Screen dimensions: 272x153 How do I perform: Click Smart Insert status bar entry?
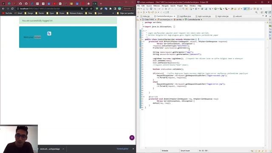pyautogui.click(x=185, y=151)
